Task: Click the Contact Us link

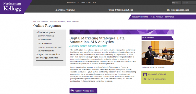Action: (x=169, y=17)
